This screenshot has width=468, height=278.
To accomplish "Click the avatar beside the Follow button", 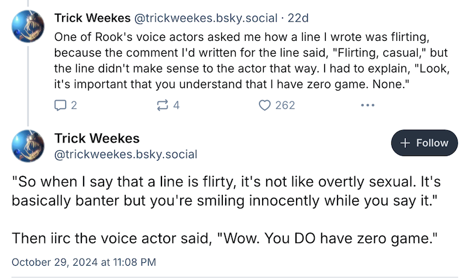I will point(28,145).
